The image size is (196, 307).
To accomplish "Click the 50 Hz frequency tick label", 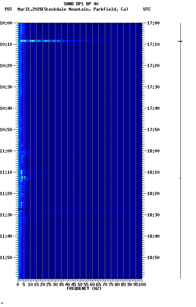I will [80, 285].
